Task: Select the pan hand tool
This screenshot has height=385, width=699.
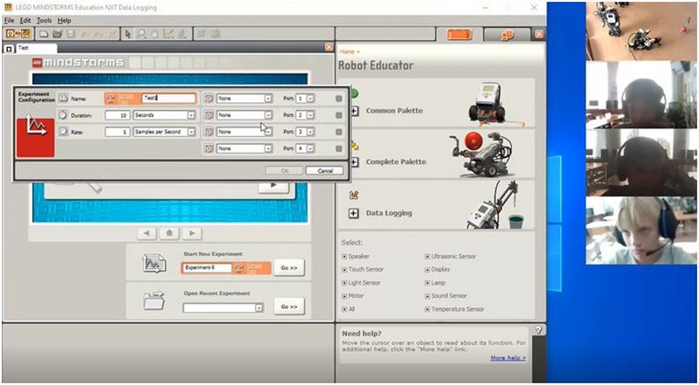Action: click(x=156, y=34)
